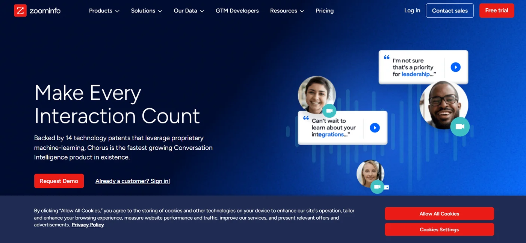Play the "Can't wait to learn" clip
This screenshot has height=243, width=526.
(x=375, y=128)
